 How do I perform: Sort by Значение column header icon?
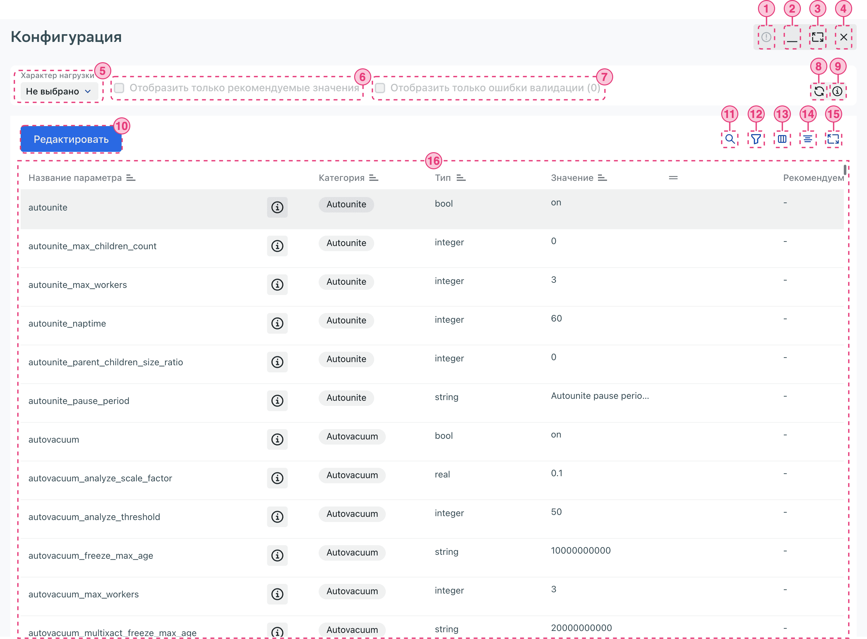[602, 178]
